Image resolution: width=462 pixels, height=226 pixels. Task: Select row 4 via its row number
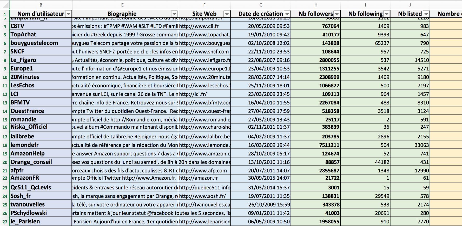[5, 26]
